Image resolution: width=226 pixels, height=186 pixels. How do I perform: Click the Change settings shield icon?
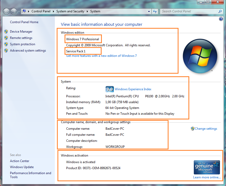(193, 129)
